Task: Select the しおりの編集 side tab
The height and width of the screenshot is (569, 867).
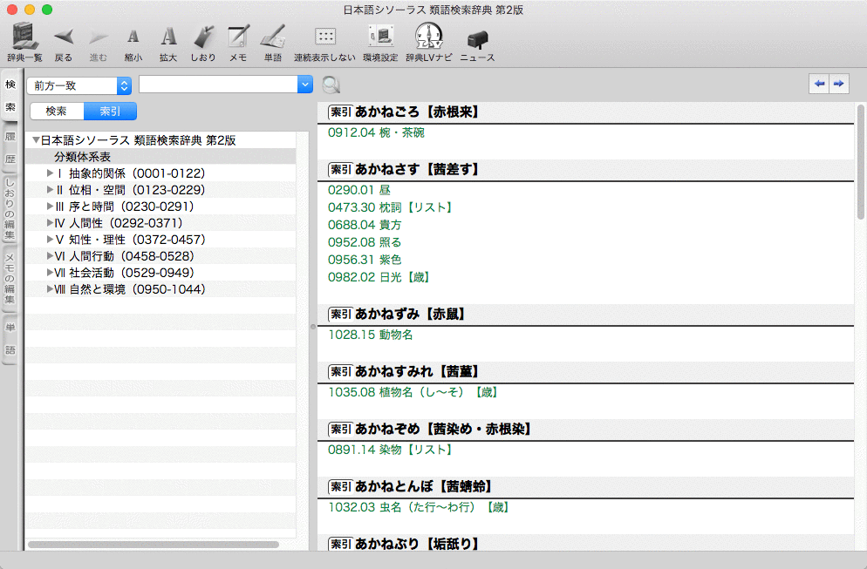Action: click(x=10, y=209)
